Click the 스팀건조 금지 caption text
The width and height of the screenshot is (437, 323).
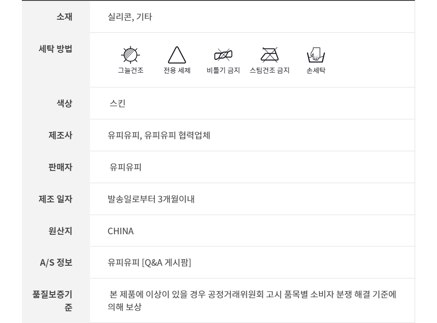point(270,70)
